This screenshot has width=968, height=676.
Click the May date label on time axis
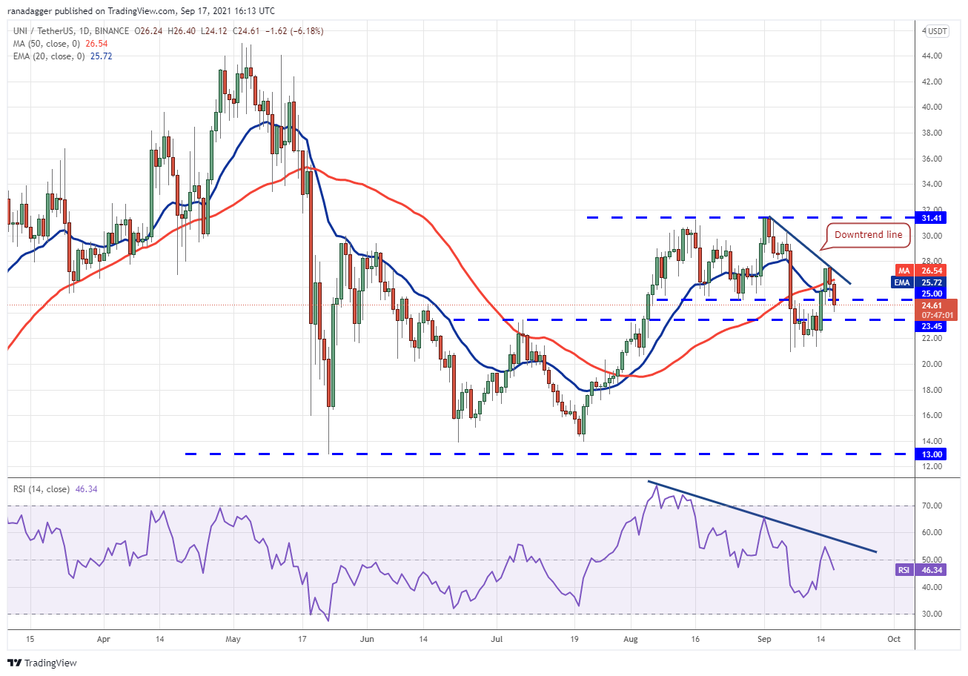point(233,637)
